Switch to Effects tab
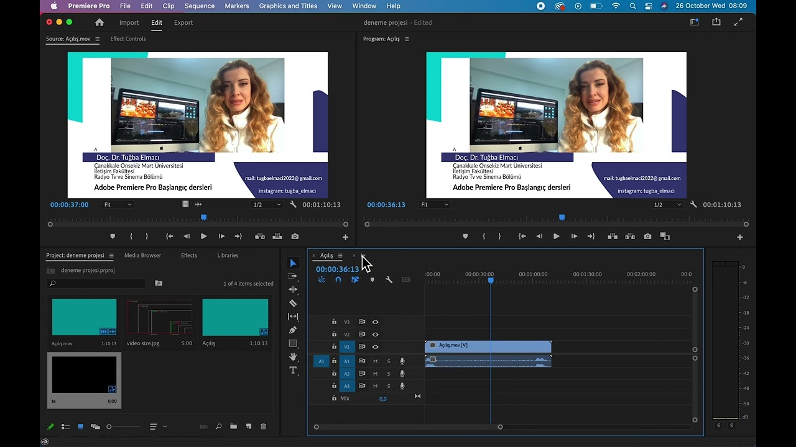Viewport: 796px width, 447px height. click(189, 255)
